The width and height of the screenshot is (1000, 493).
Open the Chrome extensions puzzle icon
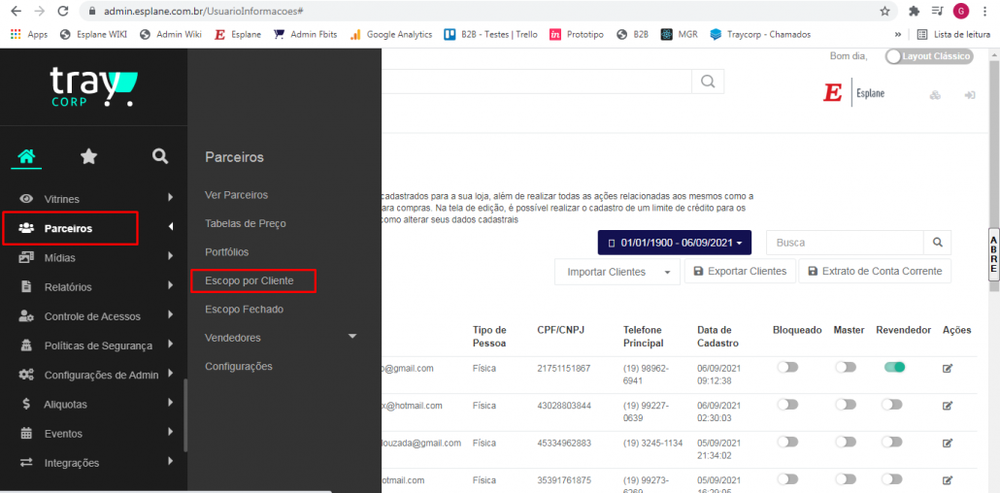[x=914, y=11]
